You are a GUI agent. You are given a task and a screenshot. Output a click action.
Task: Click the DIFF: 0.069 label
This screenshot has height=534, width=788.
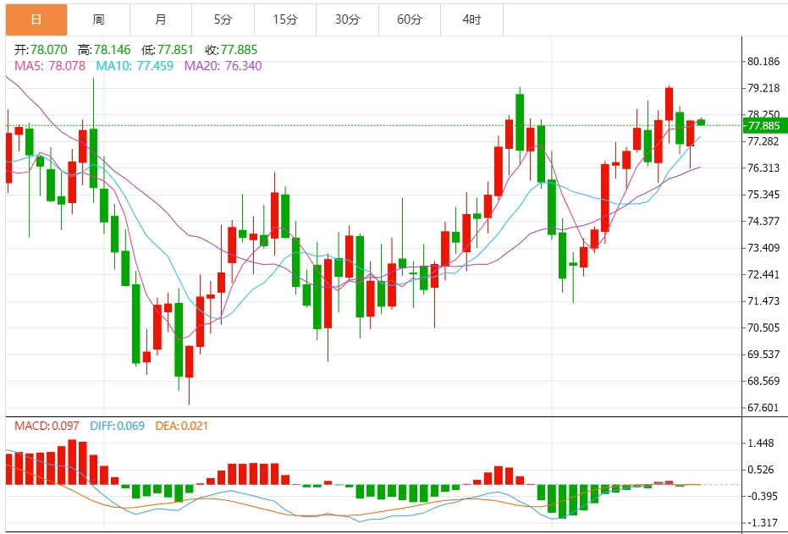[x=117, y=426]
